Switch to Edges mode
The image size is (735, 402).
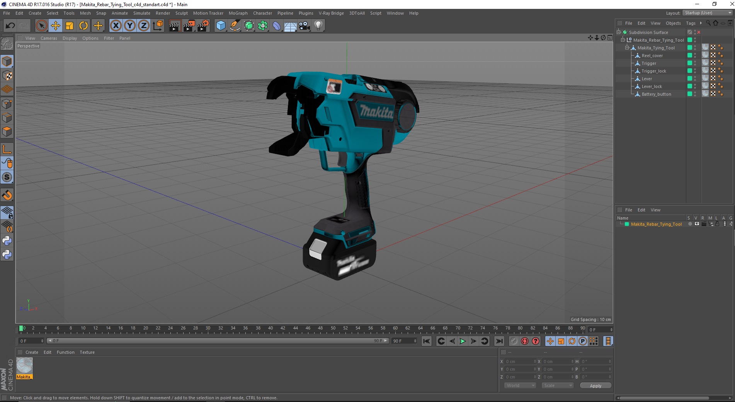(7, 118)
